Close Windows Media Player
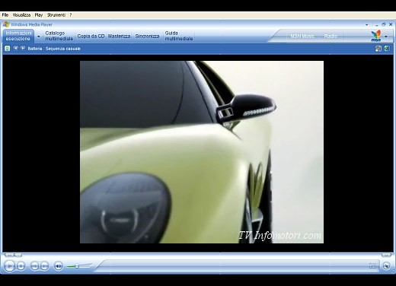The image size is (396, 286). pyautogui.click(x=391, y=24)
